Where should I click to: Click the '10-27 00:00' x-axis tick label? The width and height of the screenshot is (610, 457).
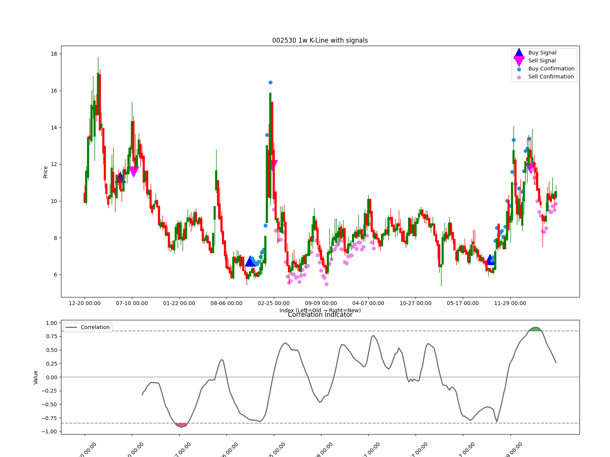416,303
